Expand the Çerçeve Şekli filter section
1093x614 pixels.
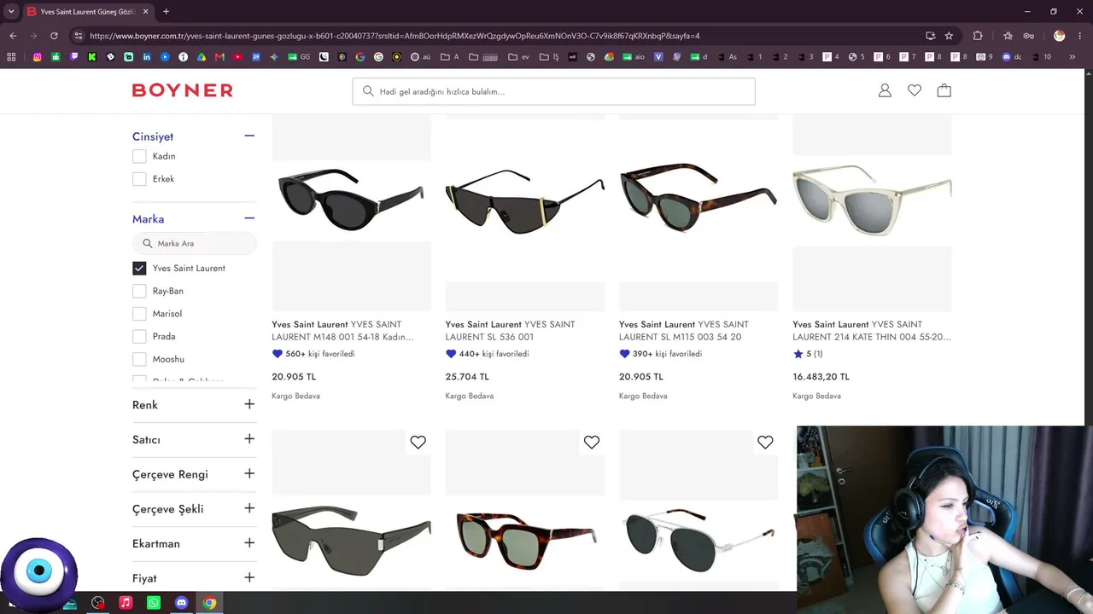click(249, 508)
